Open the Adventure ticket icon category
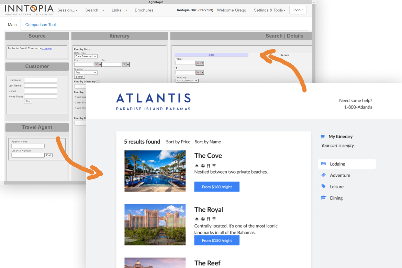 pyautogui.click(x=323, y=175)
